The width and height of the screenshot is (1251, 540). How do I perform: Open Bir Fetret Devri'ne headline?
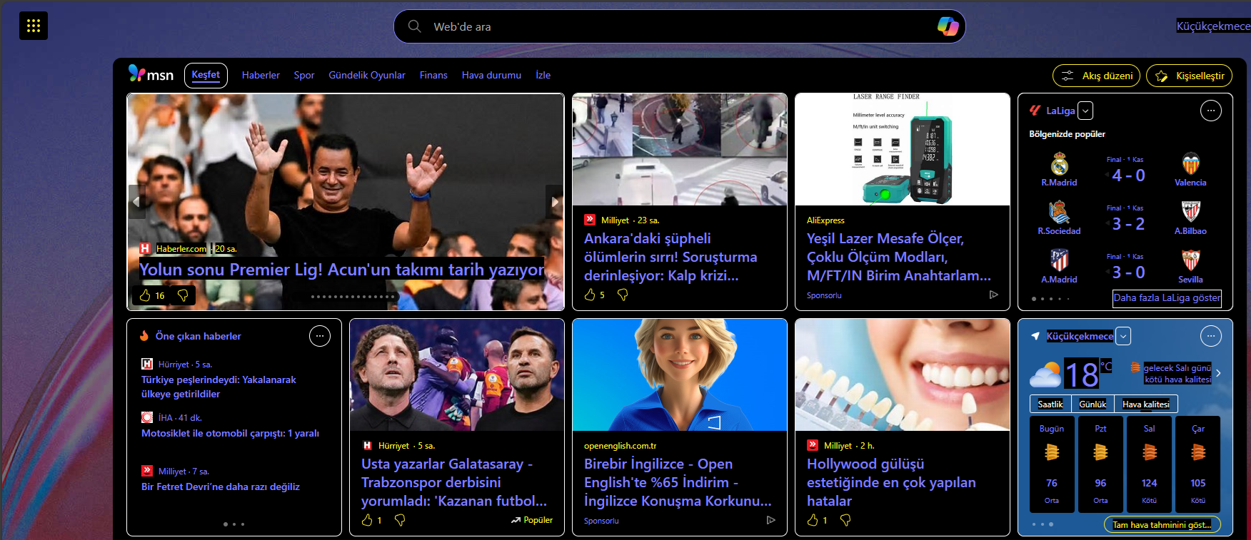[x=221, y=486]
